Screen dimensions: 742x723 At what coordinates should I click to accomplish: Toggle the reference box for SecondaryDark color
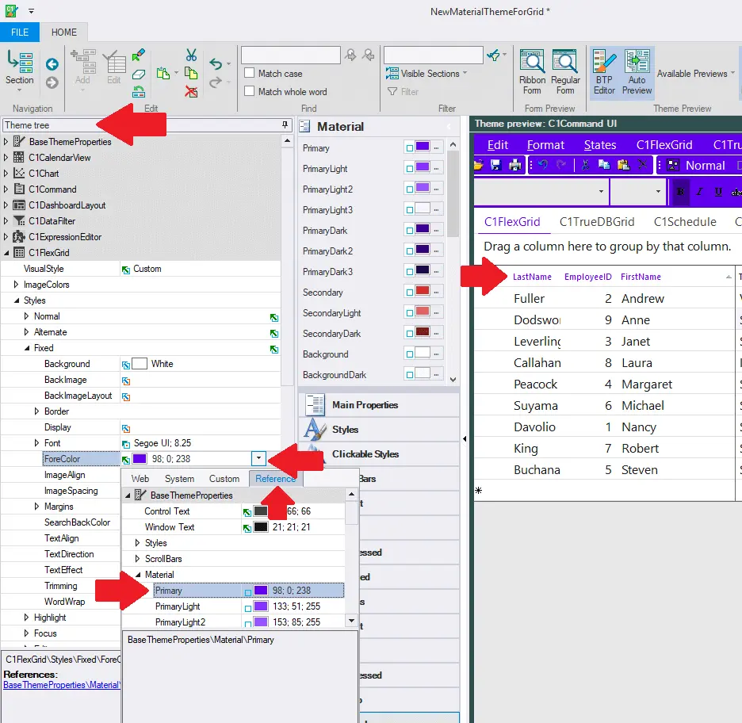[409, 334]
